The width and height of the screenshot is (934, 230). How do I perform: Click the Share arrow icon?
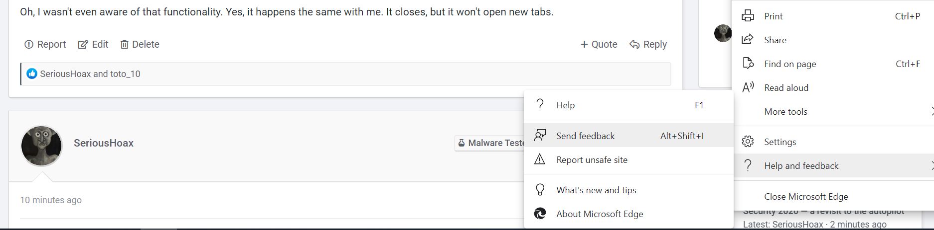click(x=748, y=40)
